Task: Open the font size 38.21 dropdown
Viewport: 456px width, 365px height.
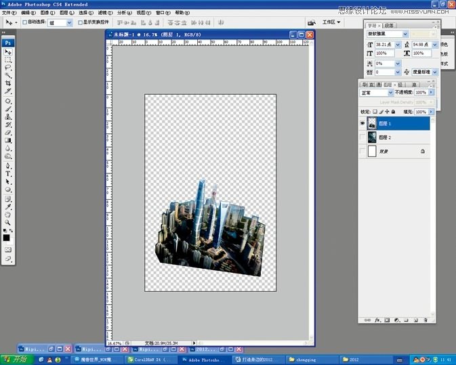Action: [x=398, y=45]
